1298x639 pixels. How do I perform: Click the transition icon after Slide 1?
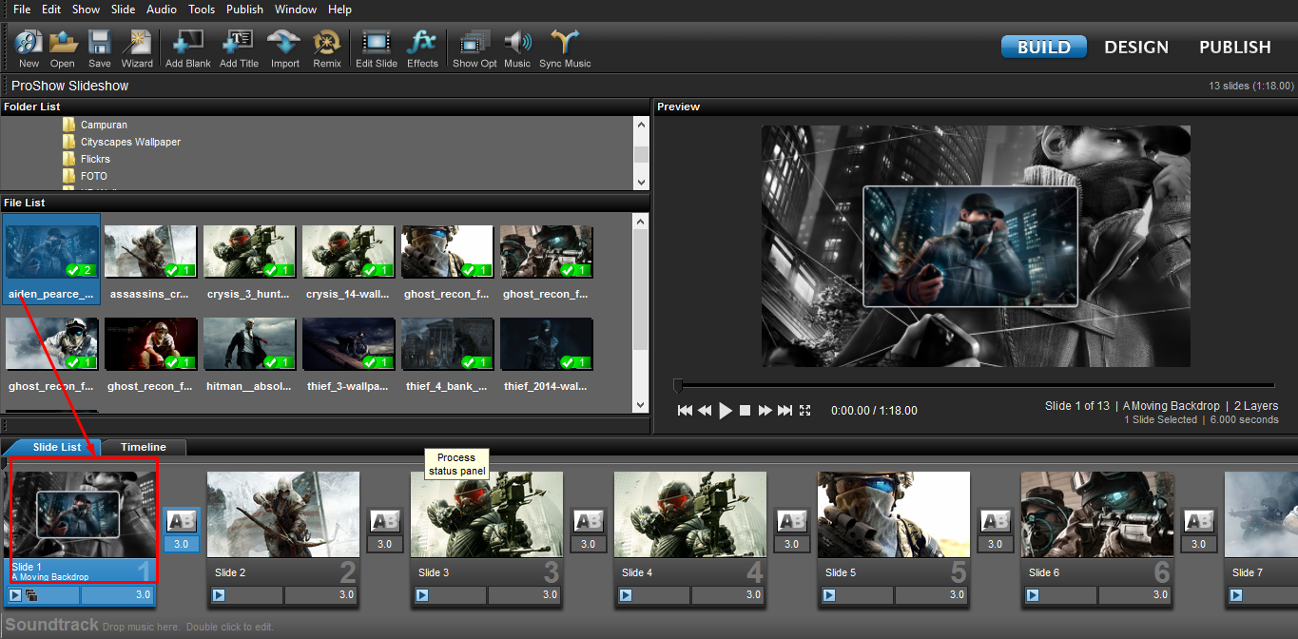pos(181,521)
